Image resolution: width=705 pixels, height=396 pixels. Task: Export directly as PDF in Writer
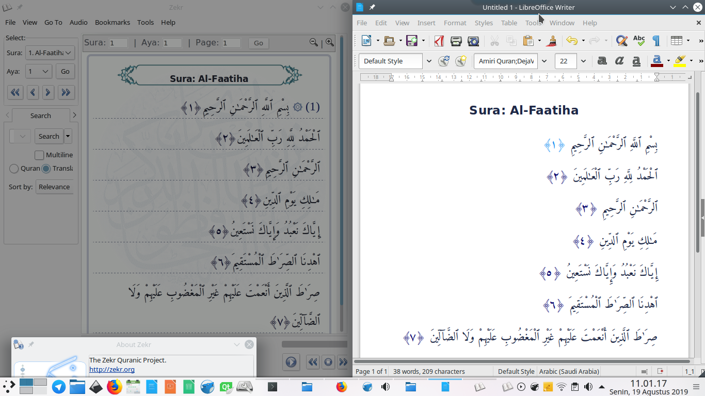coord(439,41)
